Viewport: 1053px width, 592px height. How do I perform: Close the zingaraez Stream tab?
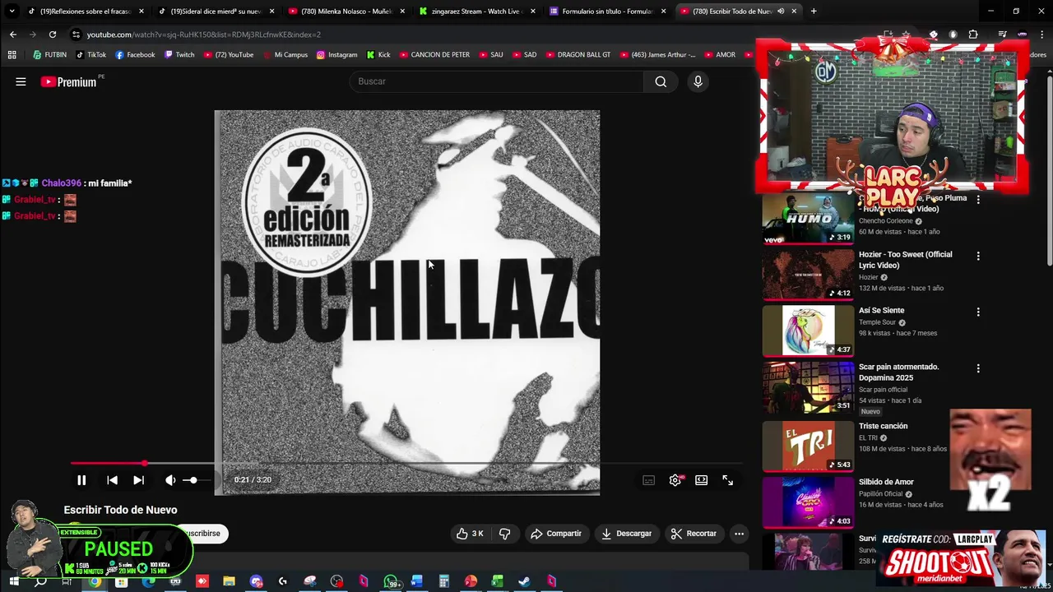533,12
